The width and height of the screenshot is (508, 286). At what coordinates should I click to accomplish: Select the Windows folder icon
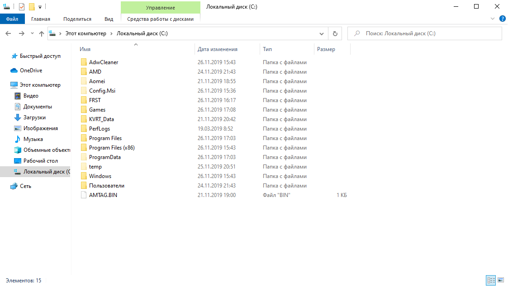point(84,176)
